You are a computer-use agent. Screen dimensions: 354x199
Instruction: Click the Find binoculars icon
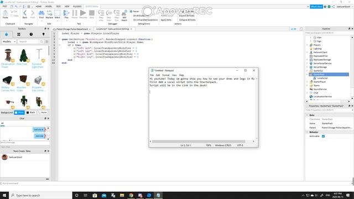click(41, 13)
